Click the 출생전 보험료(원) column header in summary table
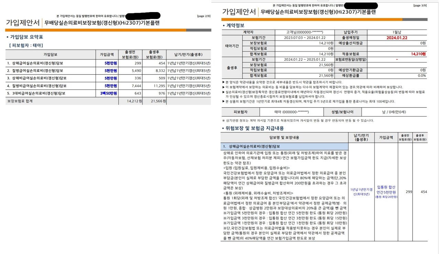This screenshot has width=440, height=254. tap(130, 54)
